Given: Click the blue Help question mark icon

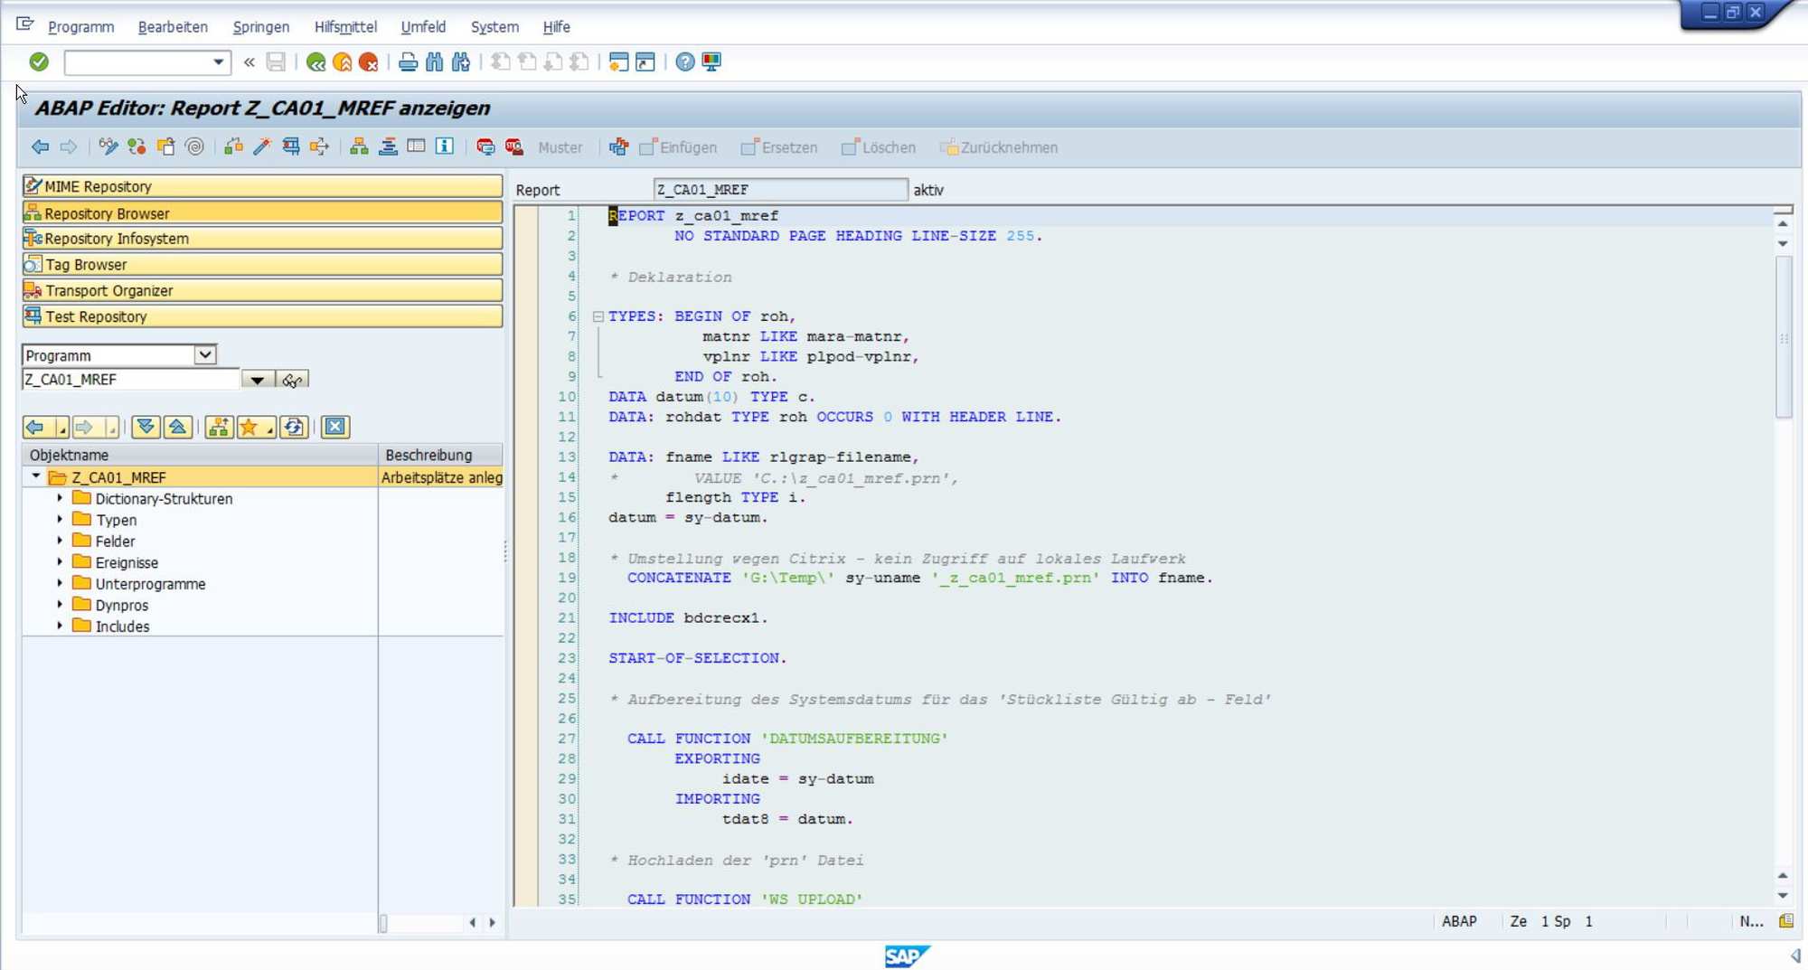Looking at the screenshot, I should click(685, 61).
